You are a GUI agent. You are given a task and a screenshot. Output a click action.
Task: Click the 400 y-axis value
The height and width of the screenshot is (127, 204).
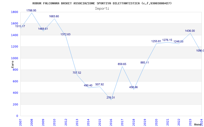(15, 93)
